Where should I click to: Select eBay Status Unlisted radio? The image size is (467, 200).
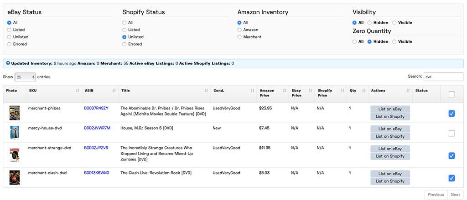click(9, 37)
